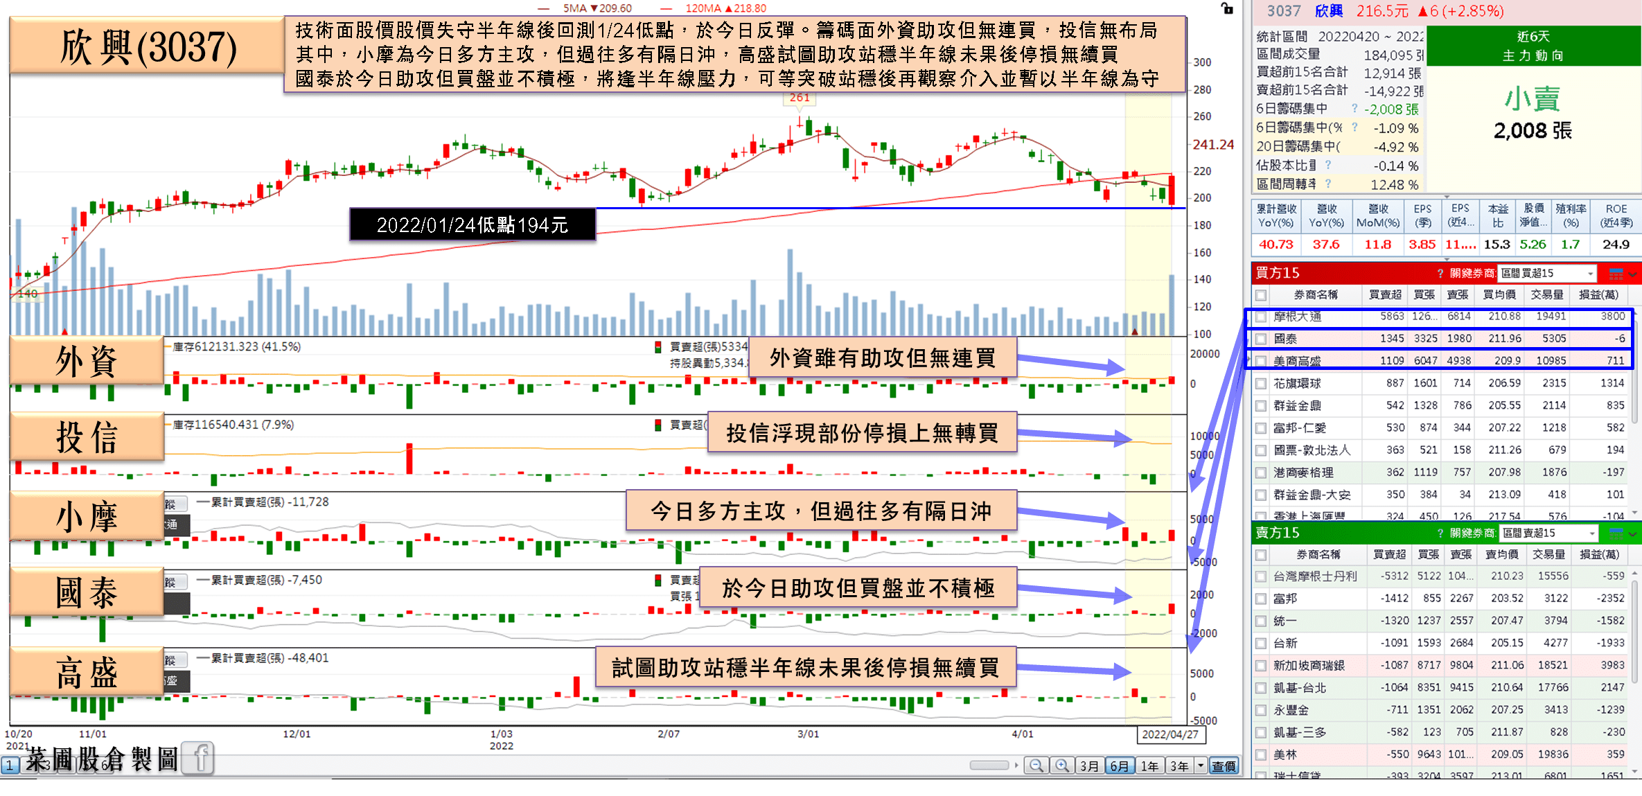Screen dimensions: 1642x796
Task: Sort by 買賣超 column in 買方15 table
Action: tap(1385, 295)
